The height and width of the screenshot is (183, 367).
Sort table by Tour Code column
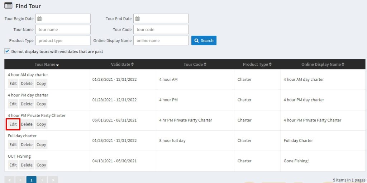click(x=195, y=64)
